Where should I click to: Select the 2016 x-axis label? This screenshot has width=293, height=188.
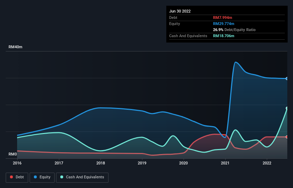coord(17,163)
